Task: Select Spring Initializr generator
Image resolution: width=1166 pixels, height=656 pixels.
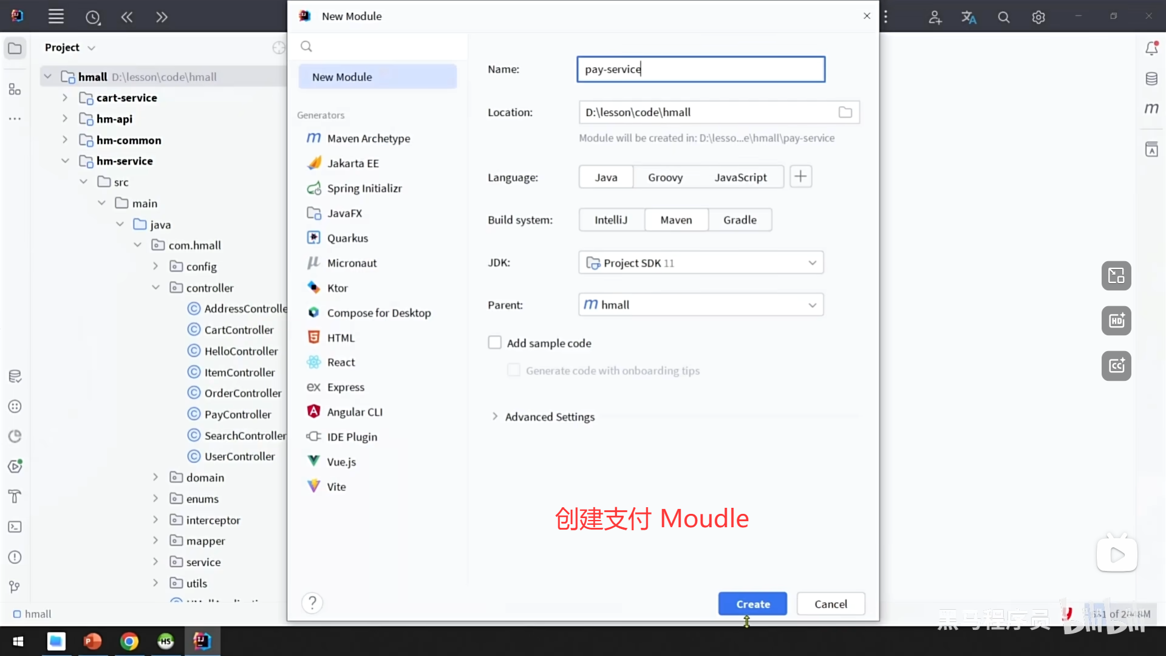Action: [x=364, y=188]
